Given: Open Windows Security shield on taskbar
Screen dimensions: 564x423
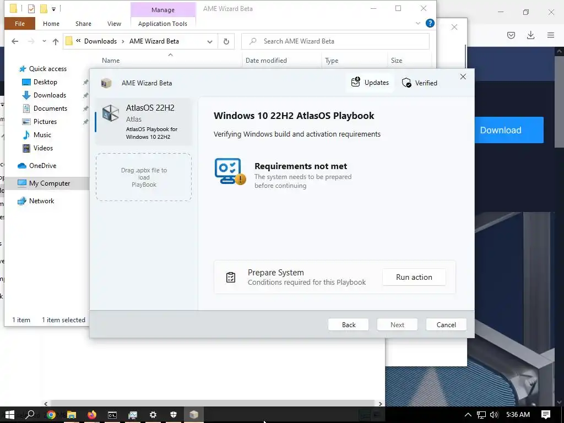Looking at the screenshot, I should tap(173, 415).
